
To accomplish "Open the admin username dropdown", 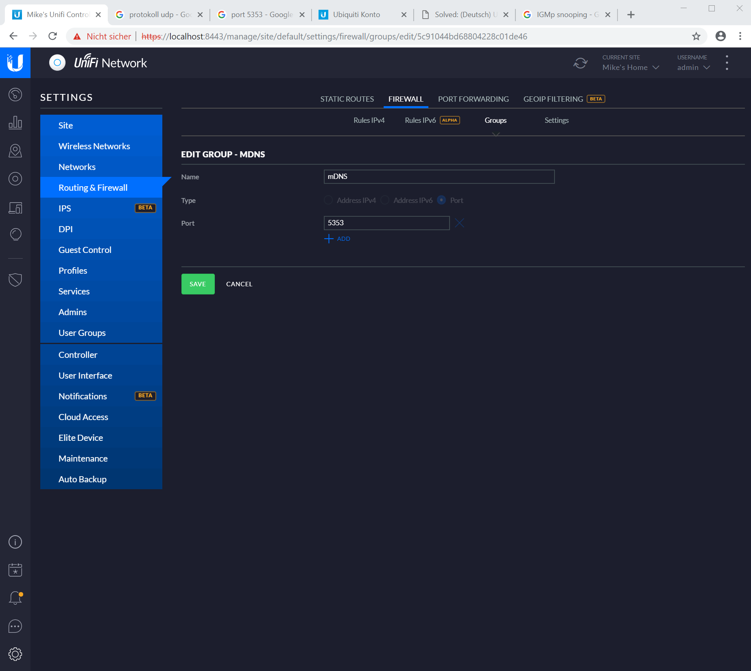I will pyautogui.click(x=693, y=68).
